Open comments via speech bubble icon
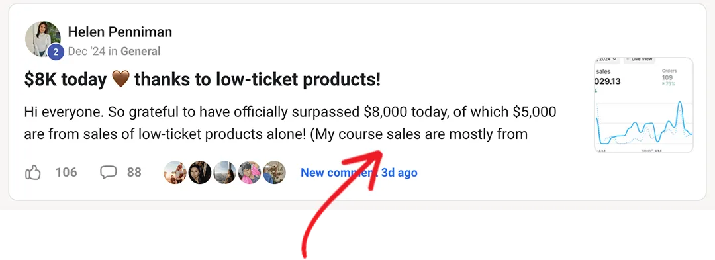The height and width of the screenshot is (260, 715). pos(108,173)
